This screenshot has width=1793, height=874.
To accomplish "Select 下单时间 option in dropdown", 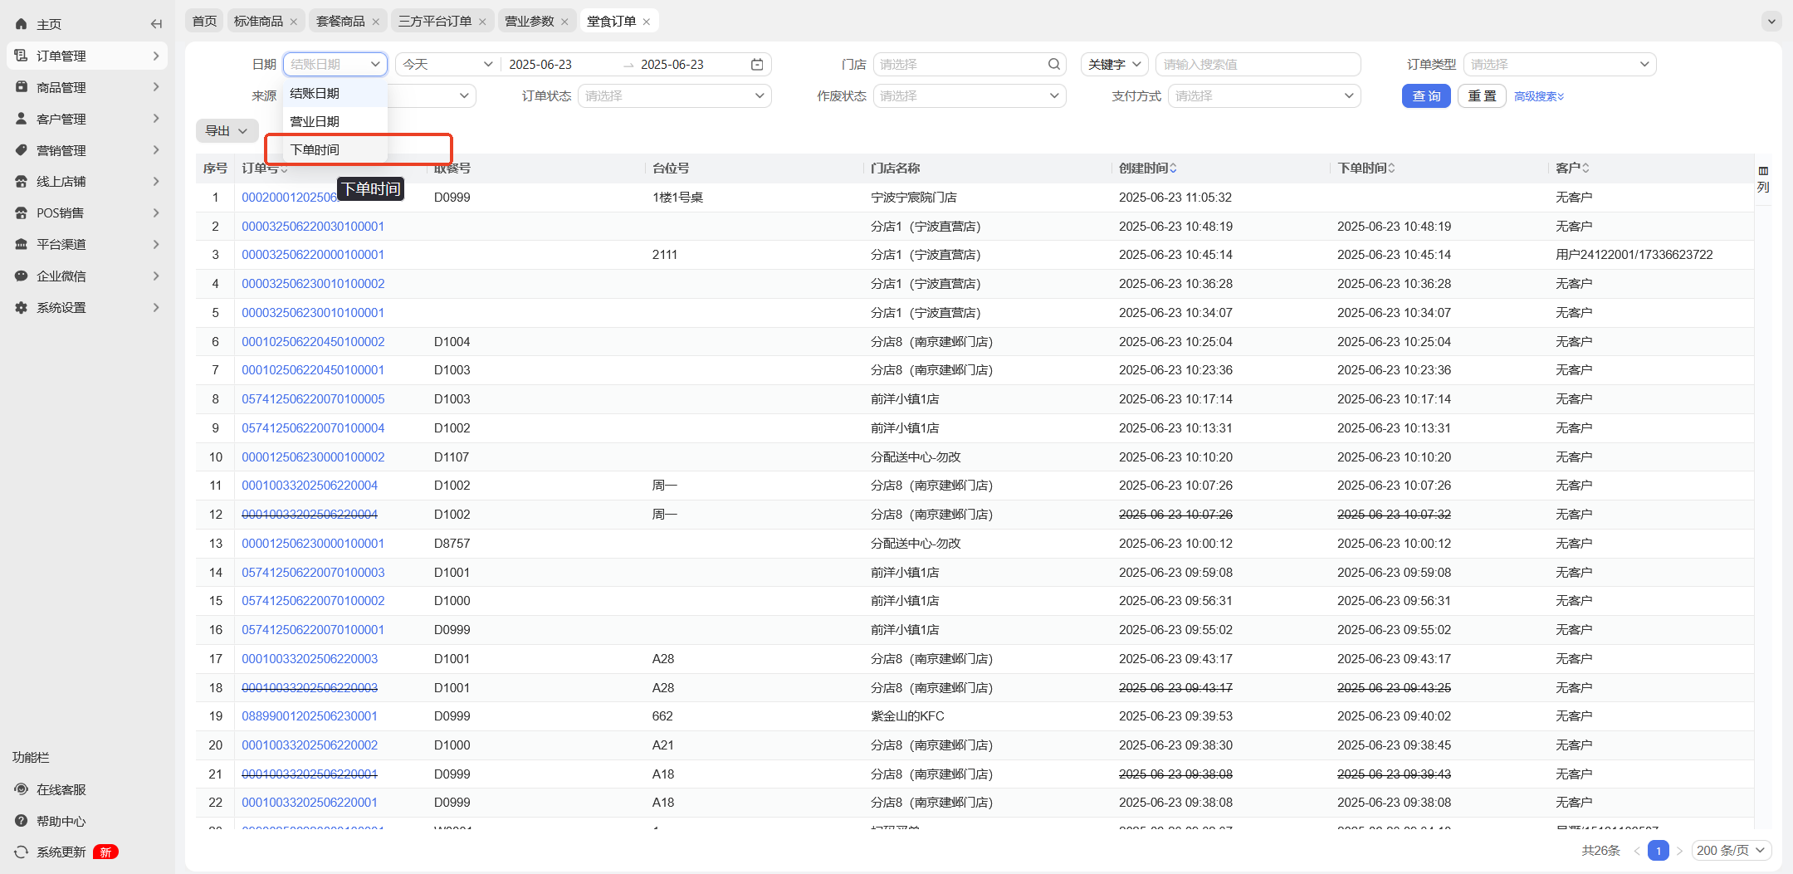I will point(335,149).
